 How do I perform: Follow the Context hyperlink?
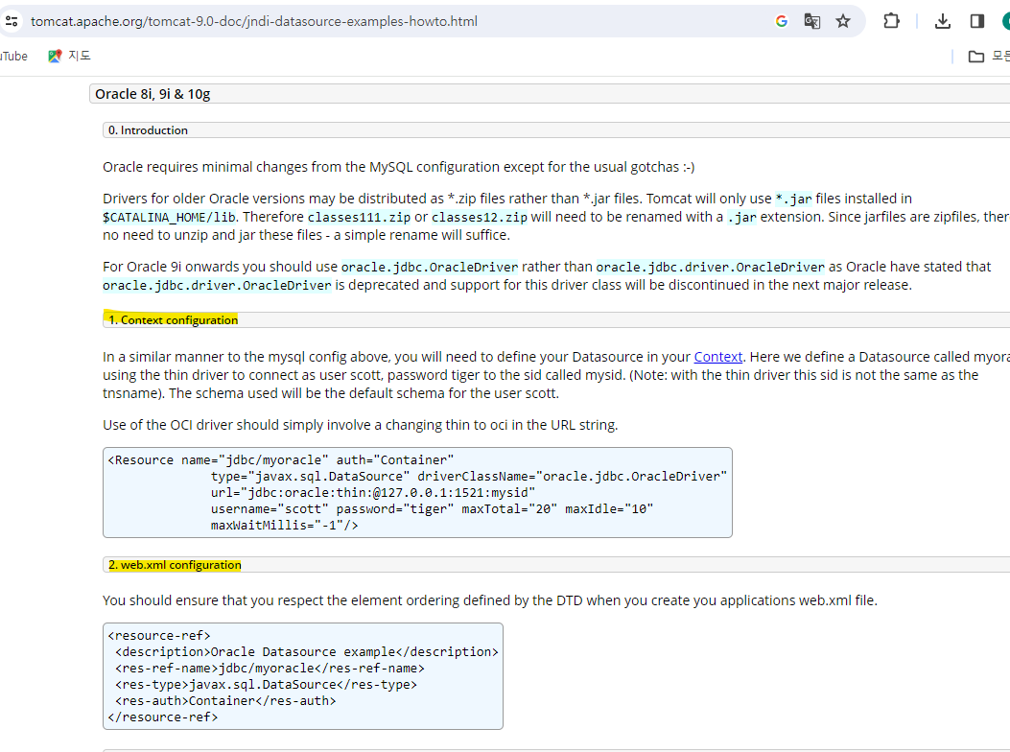718,357
